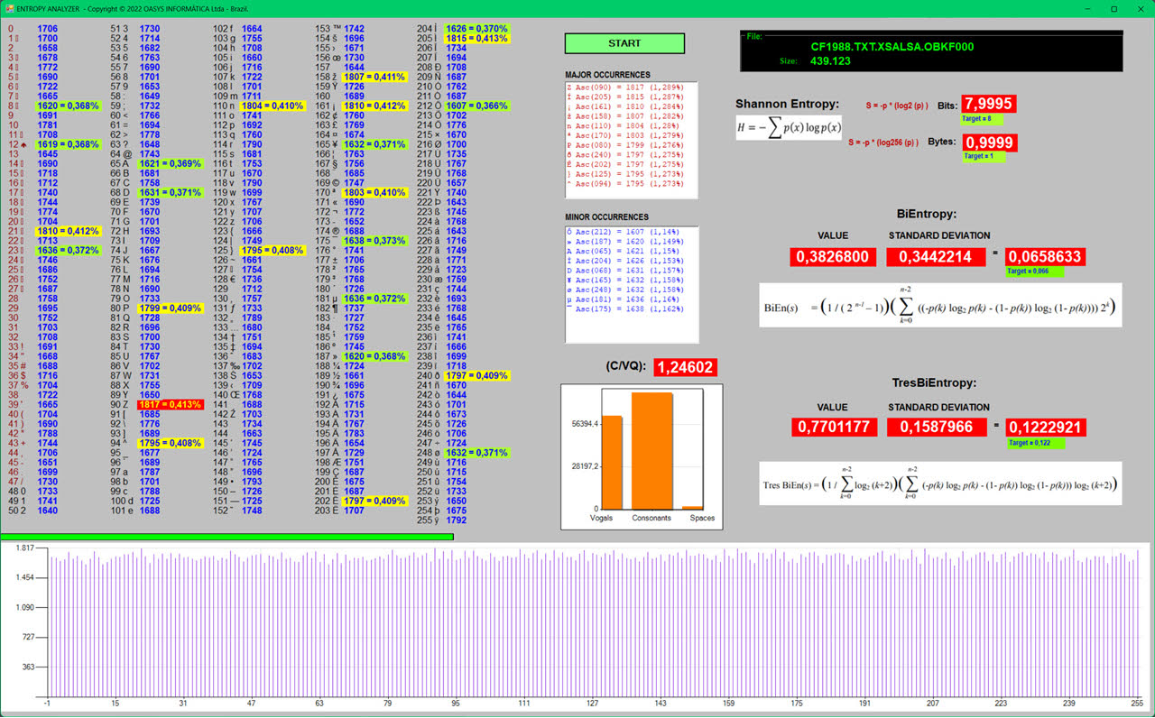
Task: Click the green '1607 = 0,366%' cell
Action: coord(476,106)
